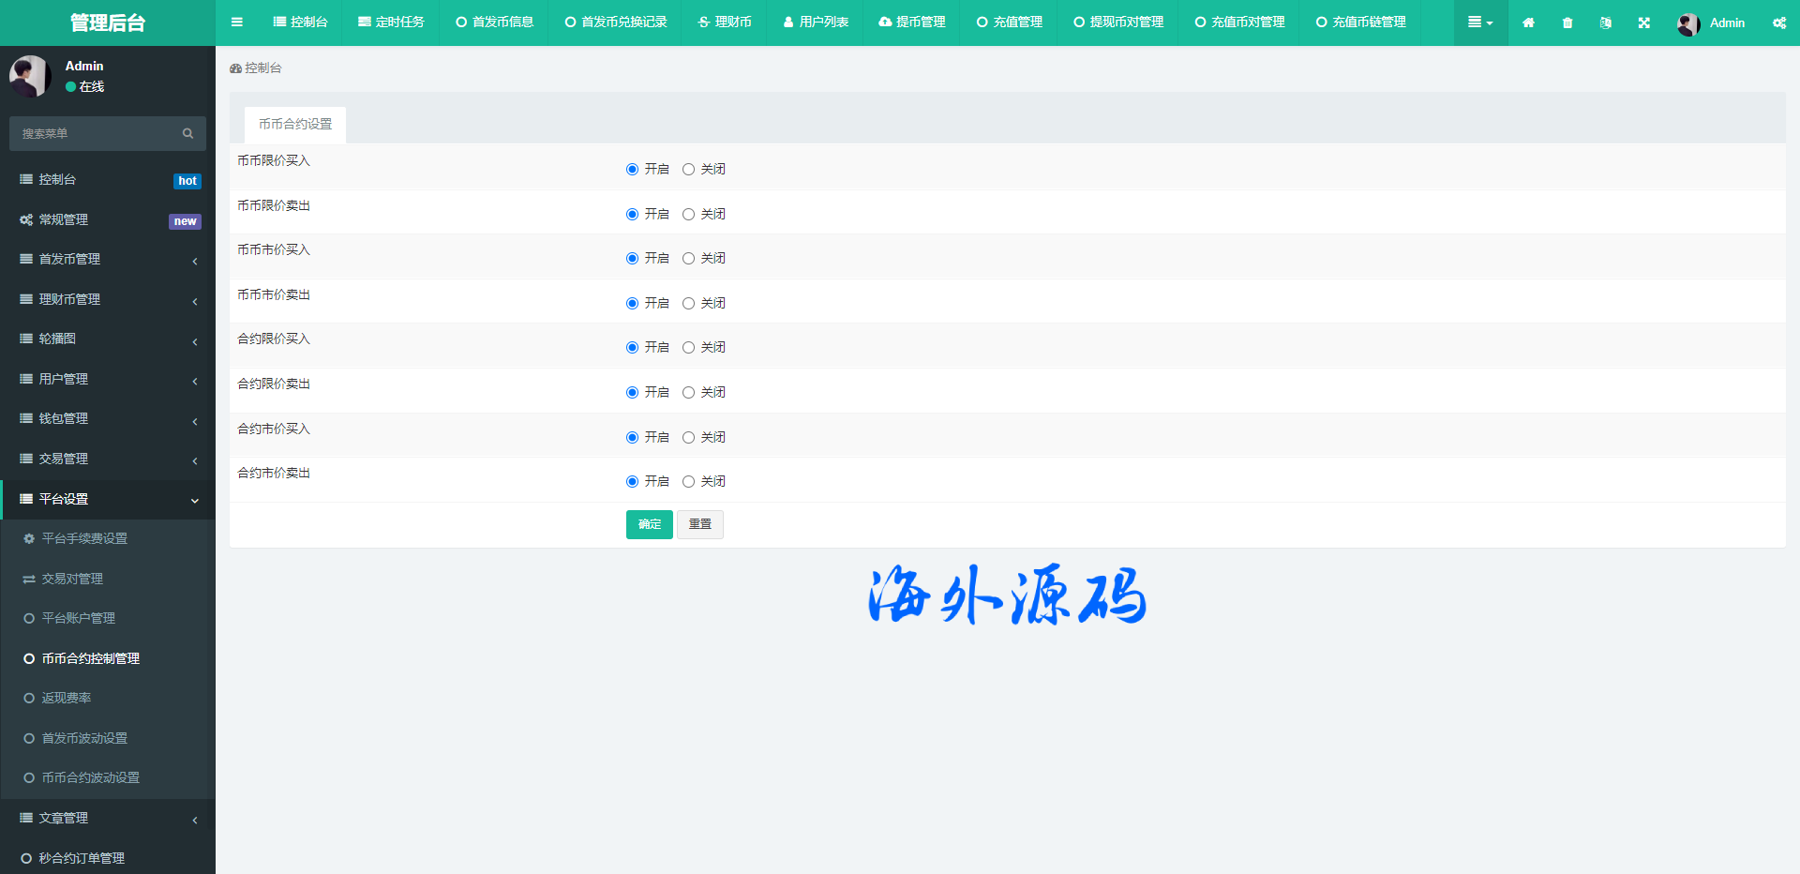The image size is (1800, 874).
Task: Click the green 确定 button
Action: 649,524
